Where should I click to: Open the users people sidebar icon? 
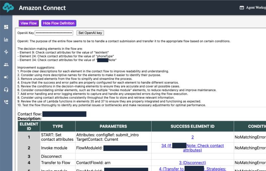[6, 65]
